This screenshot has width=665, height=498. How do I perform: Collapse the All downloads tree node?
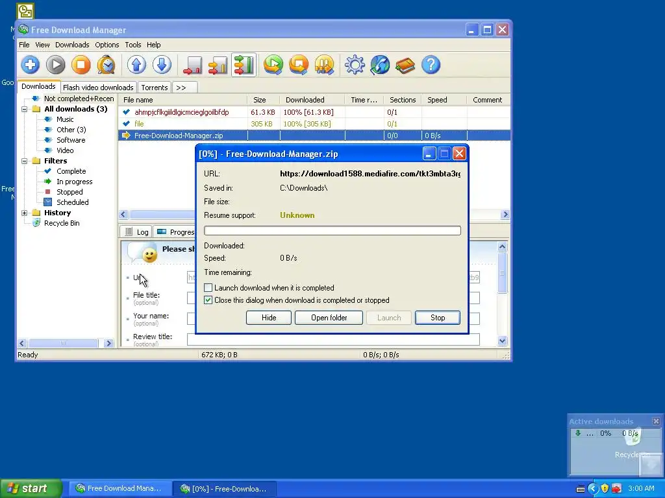25,109
